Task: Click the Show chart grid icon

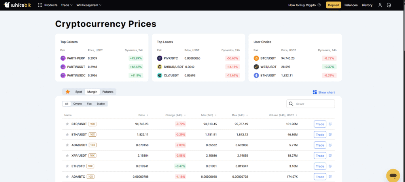Action: coord(314,92)
